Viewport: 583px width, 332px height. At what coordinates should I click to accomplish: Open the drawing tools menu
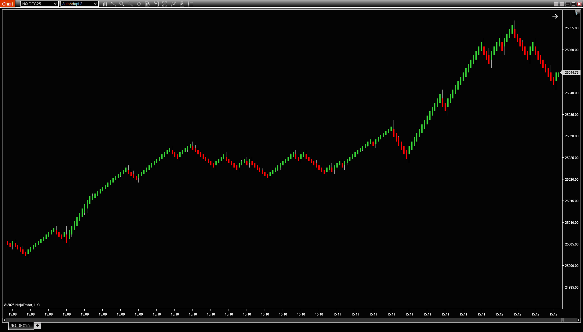(113, 4)
